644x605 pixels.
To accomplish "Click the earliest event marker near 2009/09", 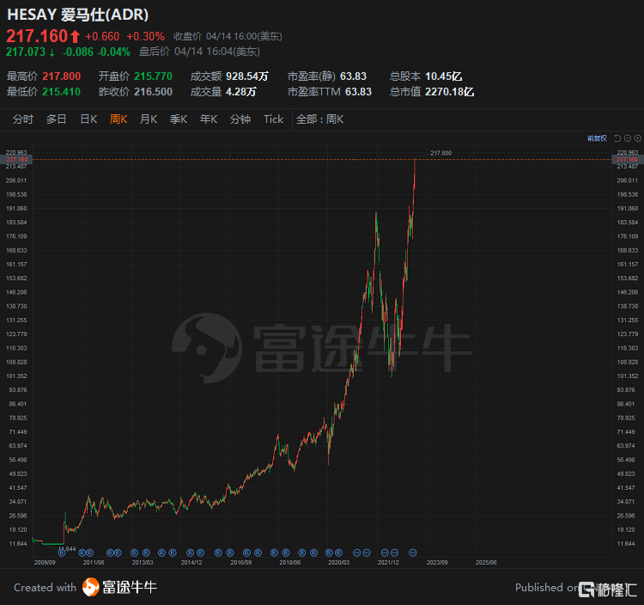I will [x=62, y=553].
